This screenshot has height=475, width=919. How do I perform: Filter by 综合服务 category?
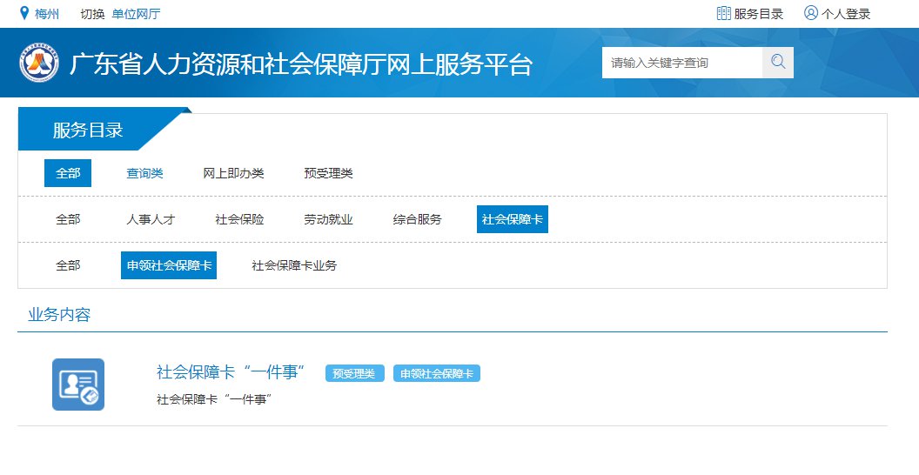click(417, 219)
